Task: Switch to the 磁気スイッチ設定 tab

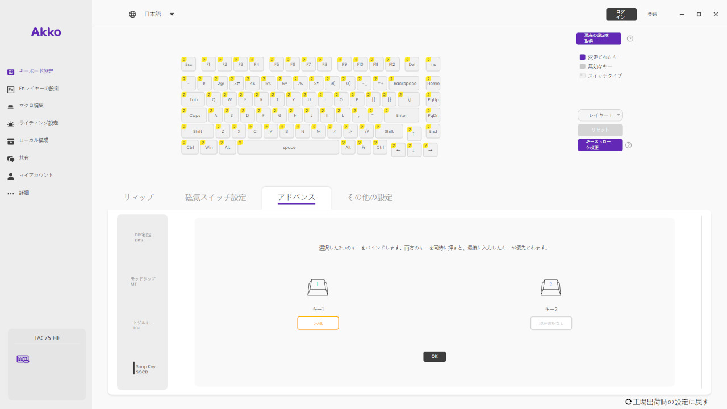Action: (x=216, y=197)
